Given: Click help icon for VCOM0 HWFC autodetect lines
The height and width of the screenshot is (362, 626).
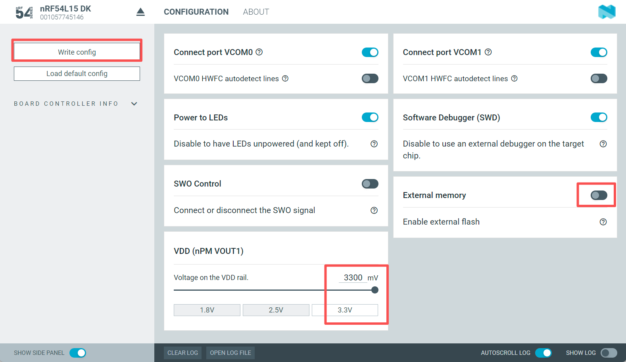Looking at the screenshot, I should [285, 78].
